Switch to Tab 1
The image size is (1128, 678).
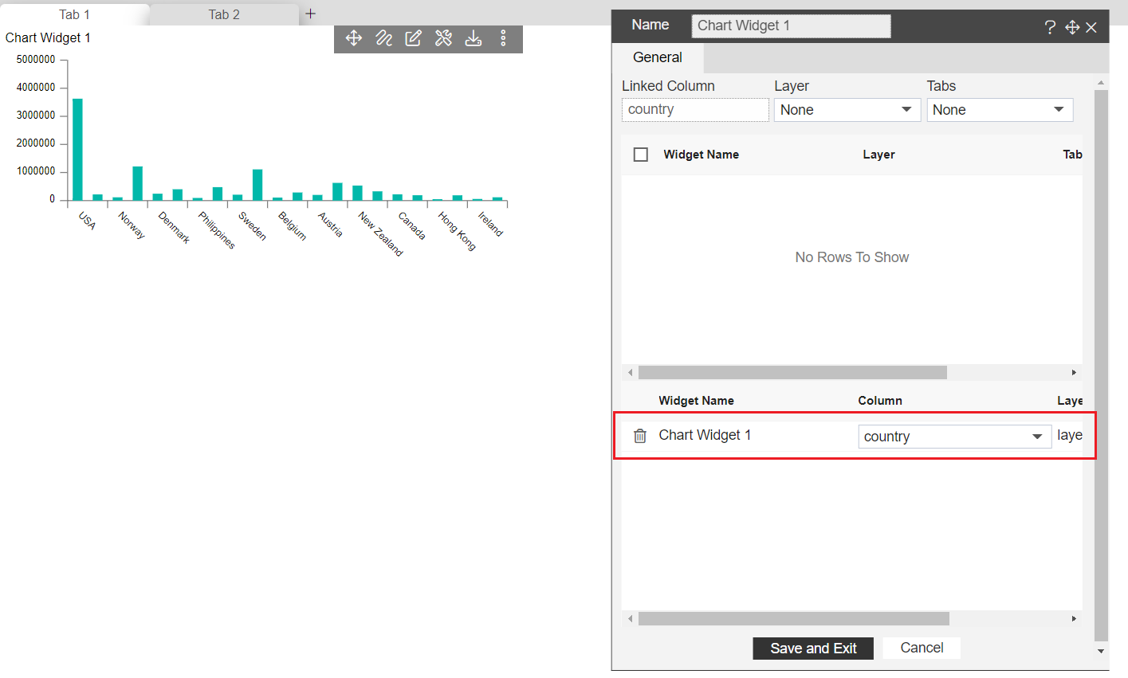(75, 14)
